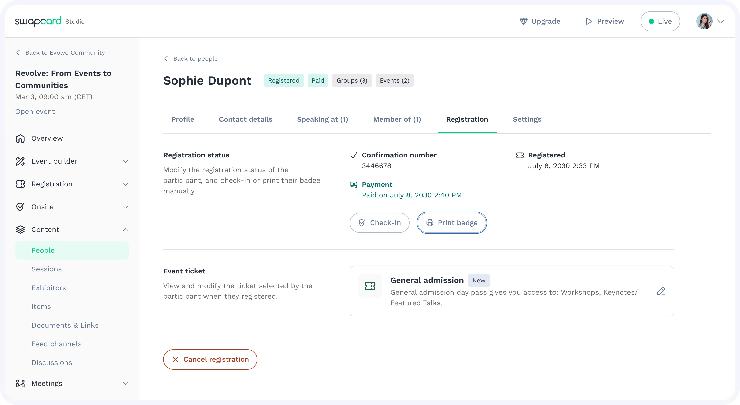Click the Registered status badge

coord(284,80)
